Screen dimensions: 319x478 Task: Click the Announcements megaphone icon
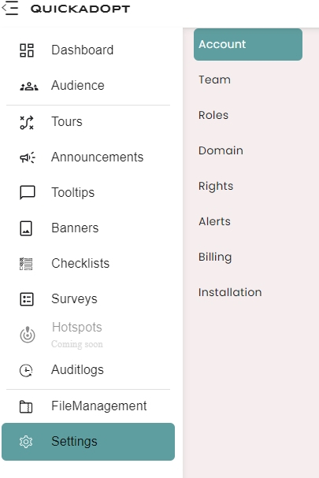tap(28, 157)
